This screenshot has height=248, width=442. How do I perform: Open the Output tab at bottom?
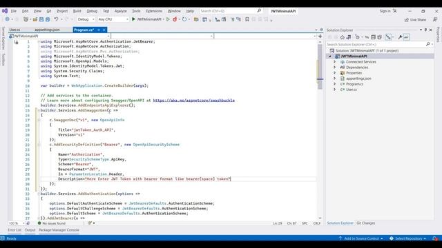click(x=30, y=230)
